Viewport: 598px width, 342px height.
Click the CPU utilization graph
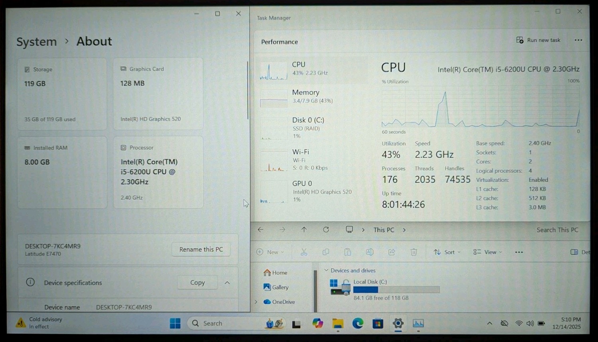tap(480, 107)
